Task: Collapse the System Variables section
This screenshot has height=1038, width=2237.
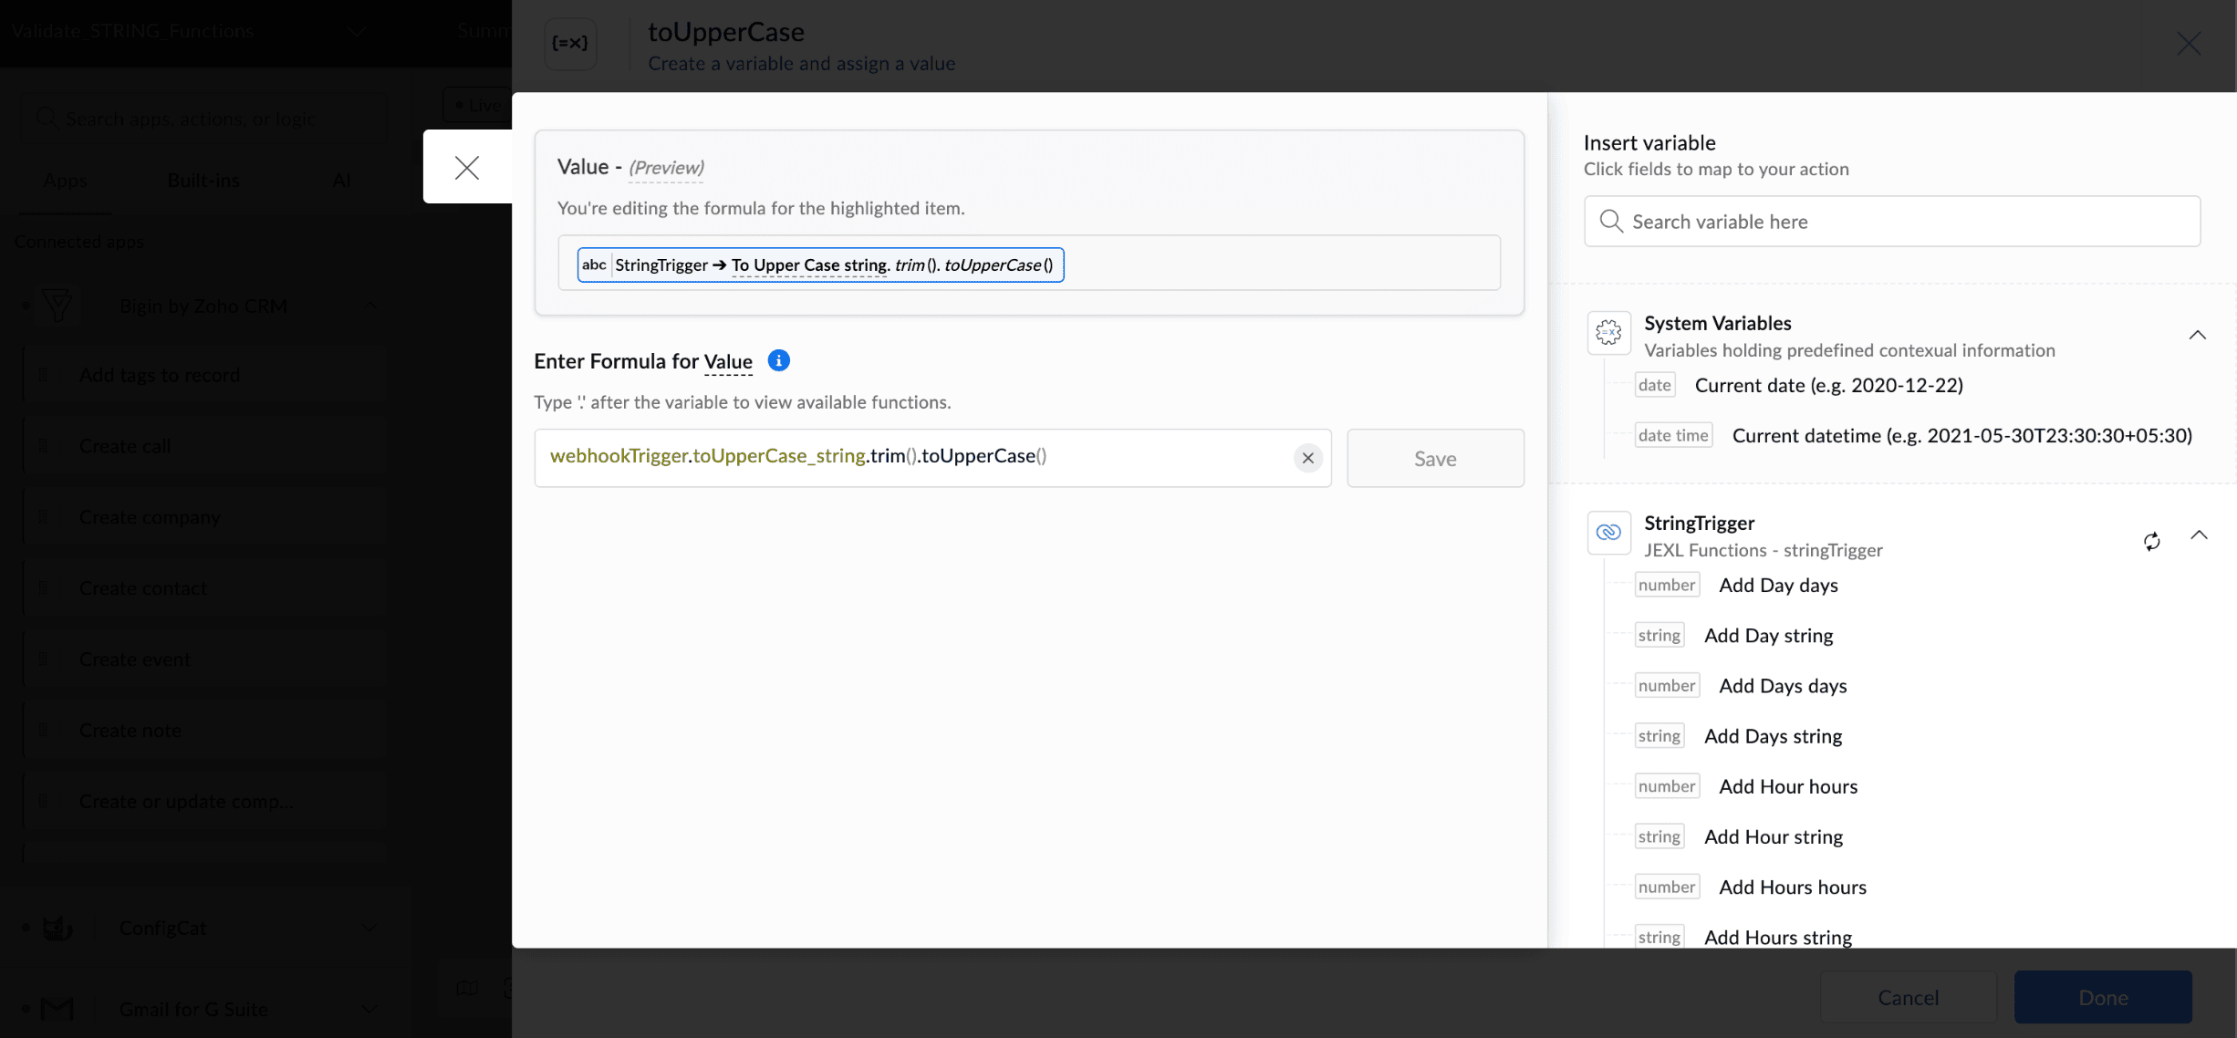Action: click(2197, 335)
